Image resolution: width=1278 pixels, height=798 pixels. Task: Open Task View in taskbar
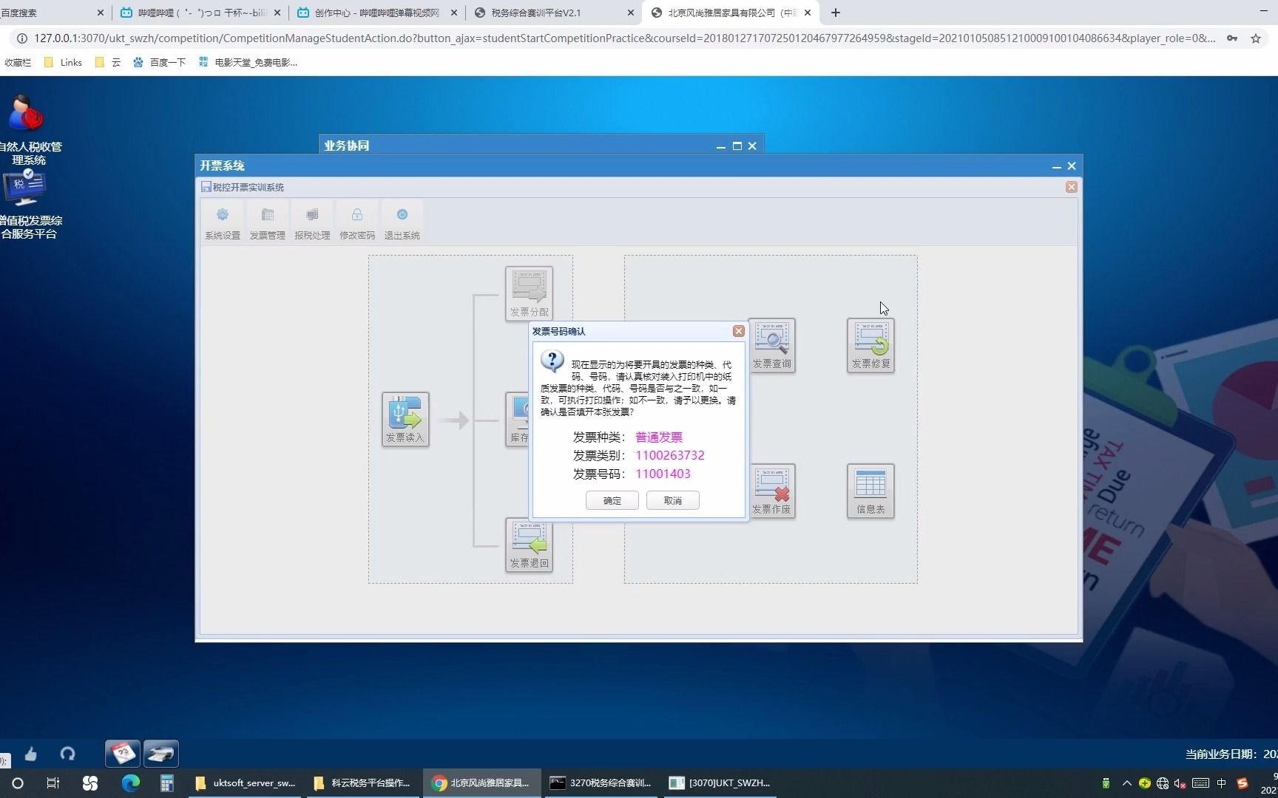tap(53, 783)
